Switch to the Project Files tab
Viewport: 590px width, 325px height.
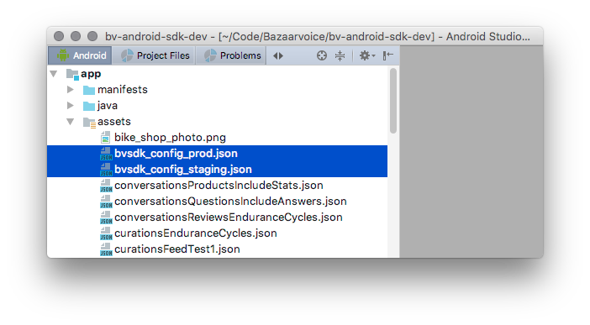click(154, 55)
